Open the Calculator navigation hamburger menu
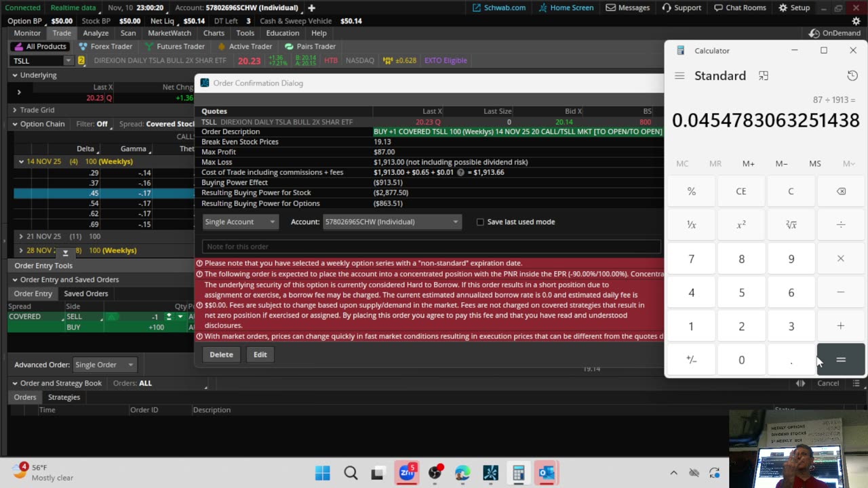 click(679, 76)
